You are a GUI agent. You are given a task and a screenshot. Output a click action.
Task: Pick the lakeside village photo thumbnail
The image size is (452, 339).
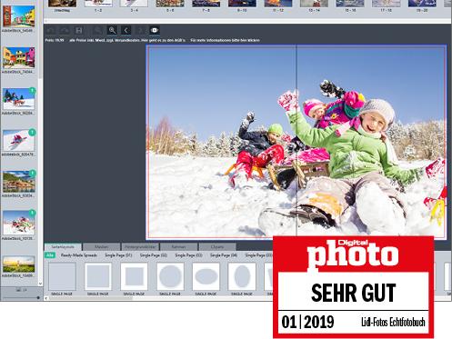19,182
